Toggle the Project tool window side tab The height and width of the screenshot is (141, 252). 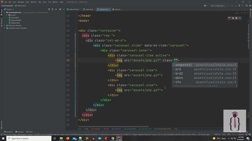[x=2, y=12]
